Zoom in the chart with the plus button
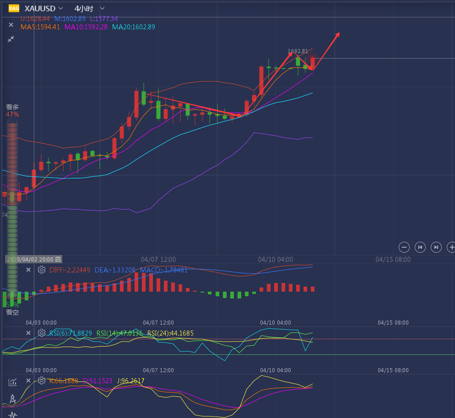Image resolution: width=455 pixels, height=418 pixels. 451,247
